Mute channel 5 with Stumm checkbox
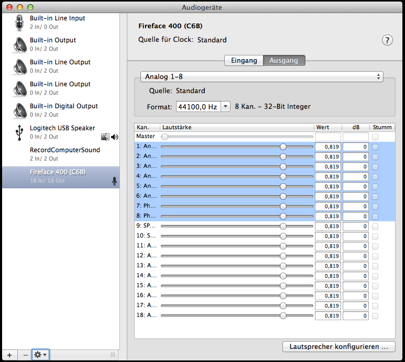Image resolution: width=405 pixels, height=362 pixels. pos(375,187)
